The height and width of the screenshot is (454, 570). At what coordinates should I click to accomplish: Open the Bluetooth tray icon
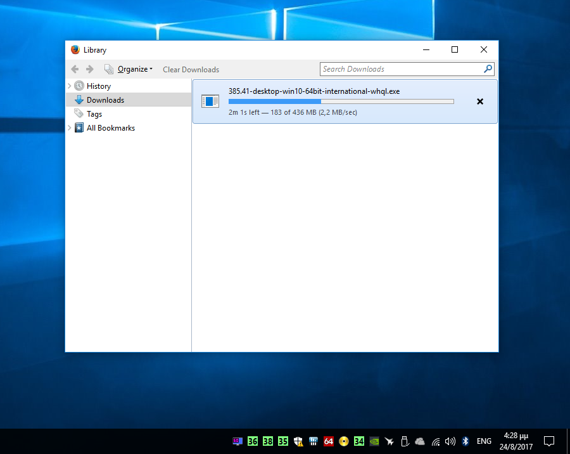point(465,441)
